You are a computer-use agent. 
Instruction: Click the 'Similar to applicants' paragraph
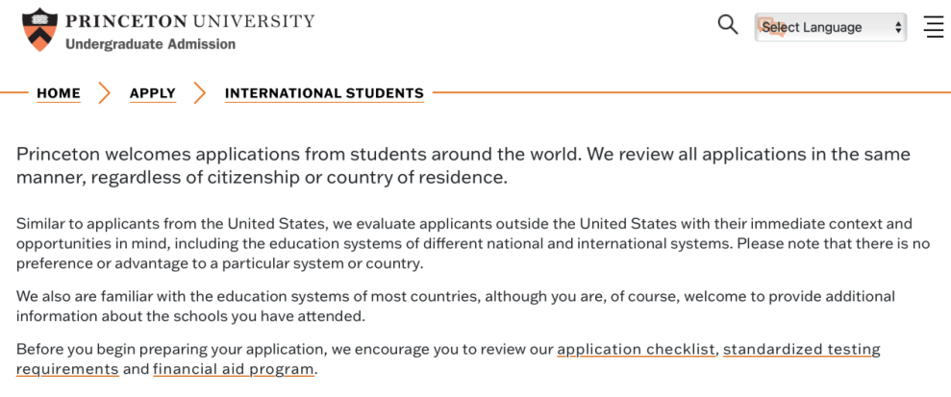coord(471,243)
